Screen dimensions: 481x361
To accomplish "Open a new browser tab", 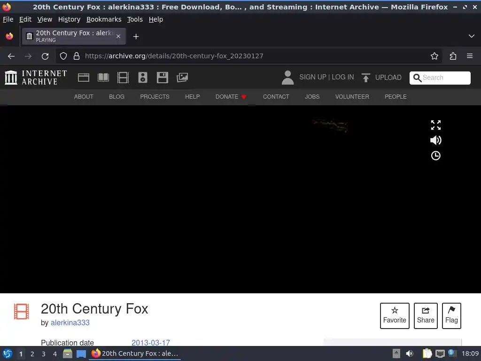I will 136,37.
